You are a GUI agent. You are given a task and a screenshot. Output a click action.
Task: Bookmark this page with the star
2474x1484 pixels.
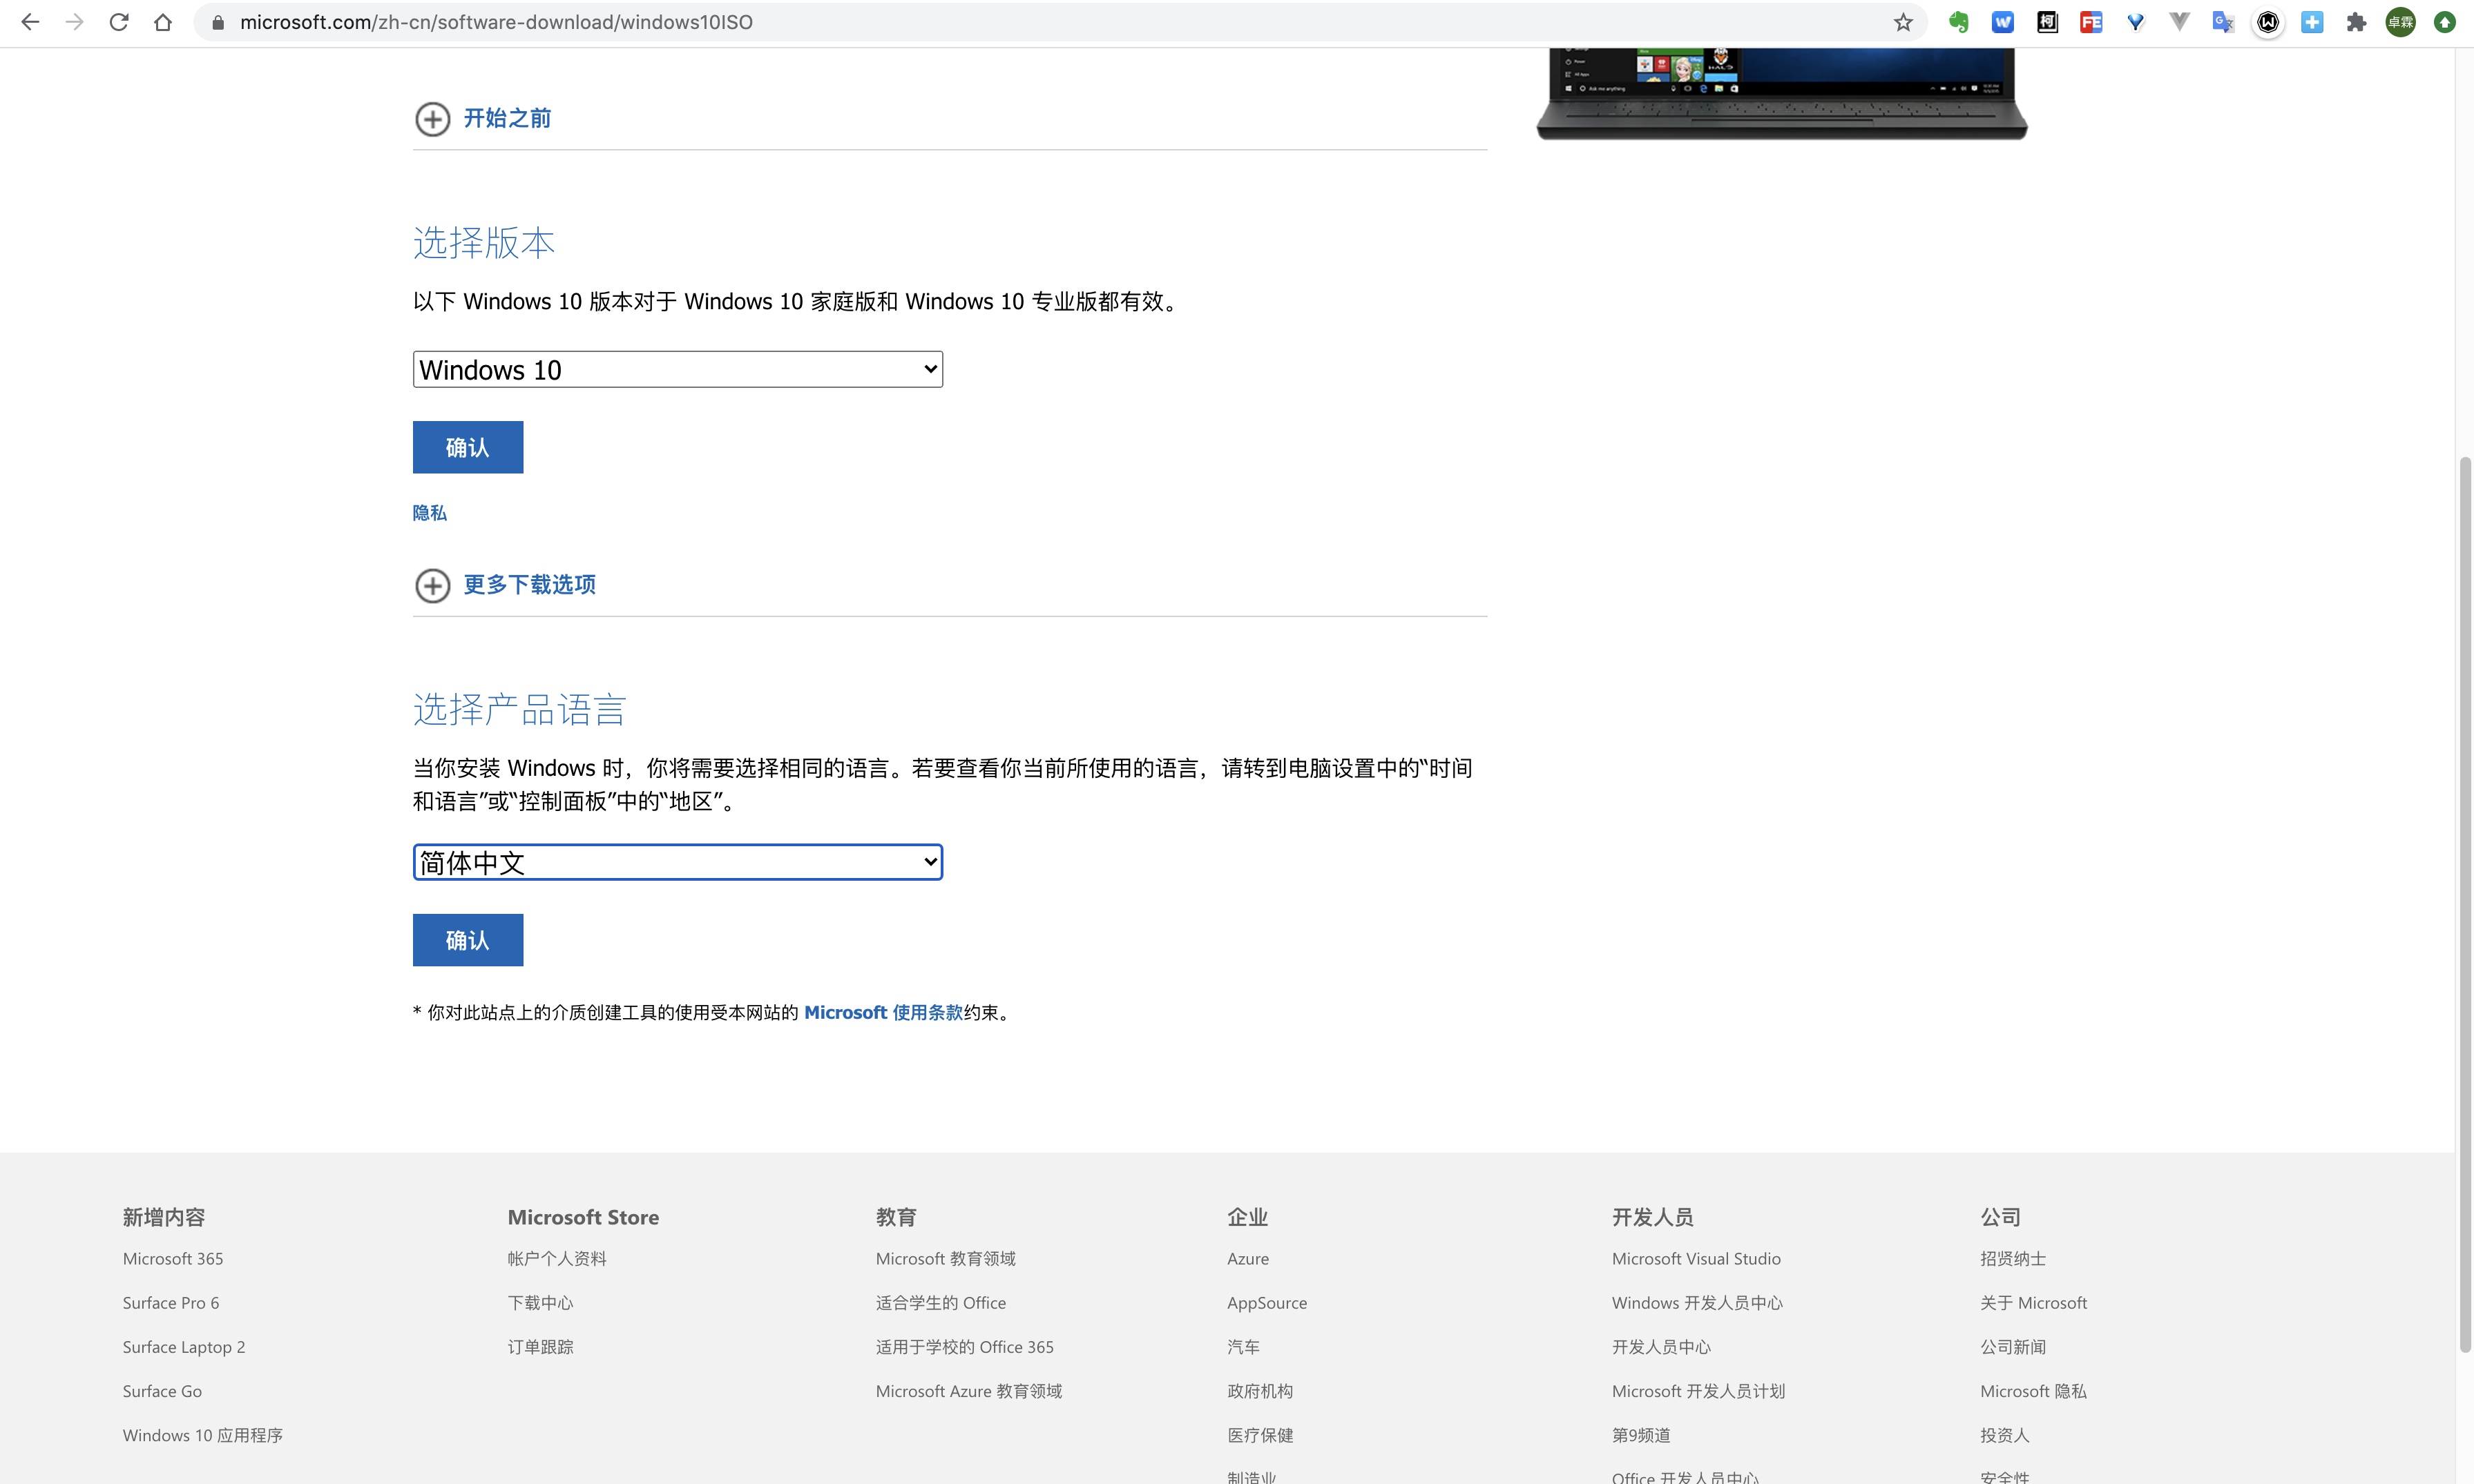(1903, 22)
